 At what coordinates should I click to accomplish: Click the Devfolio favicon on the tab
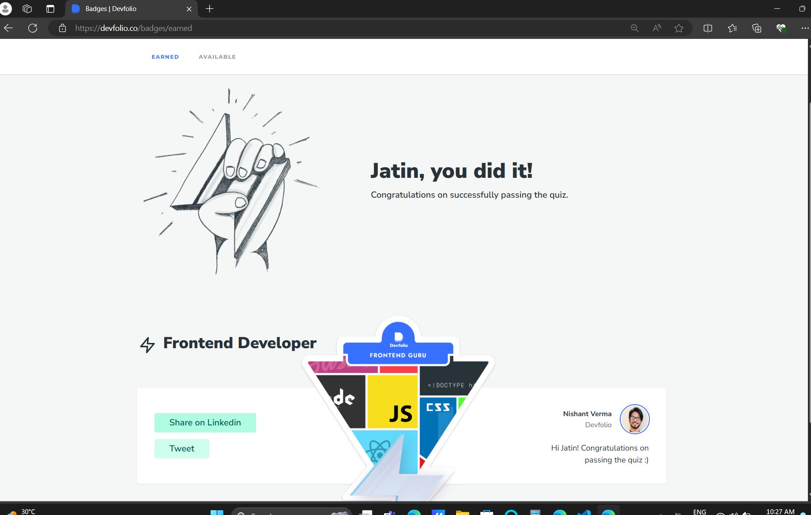(75, 8)
